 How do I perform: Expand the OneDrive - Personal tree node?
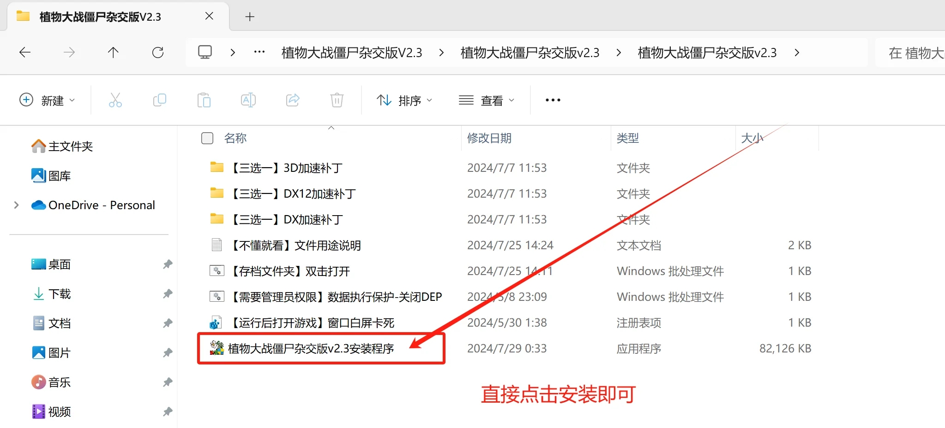tap(17, 205)
